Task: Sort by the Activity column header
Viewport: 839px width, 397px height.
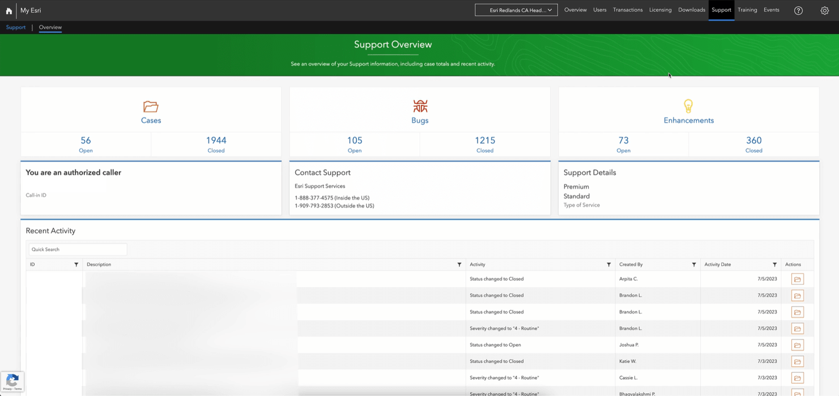Action: pos(478,264)
